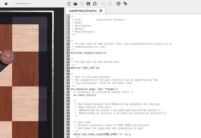Adjust the volume slider handle
Screen dimensions: 201x138
click(15, 4)
